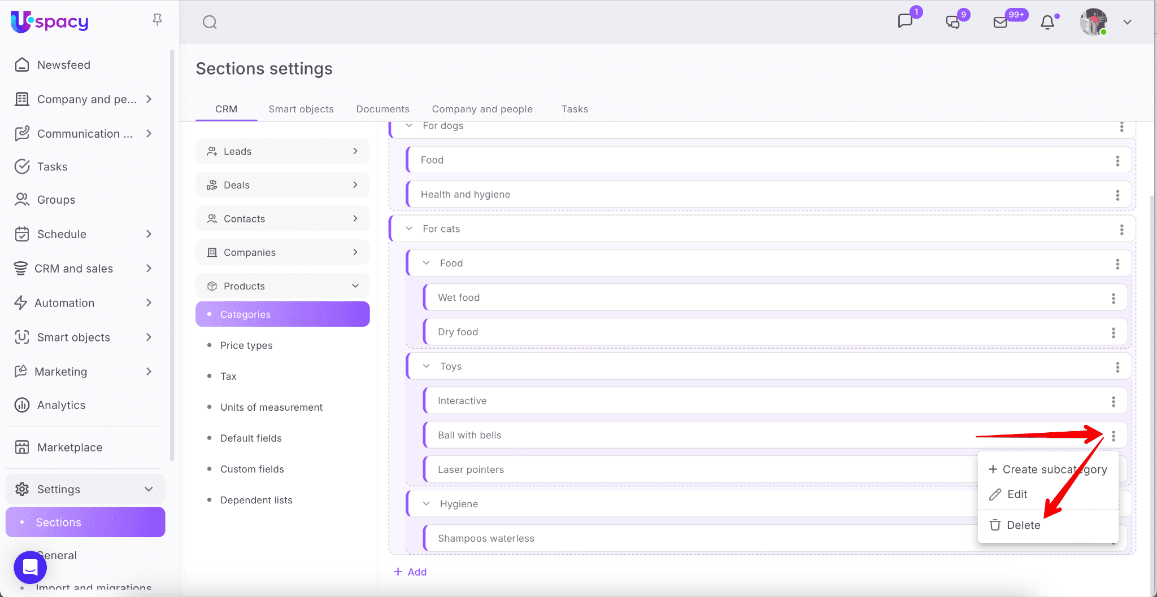Switch to the Smart objects tab

click(x=301, y=109)
